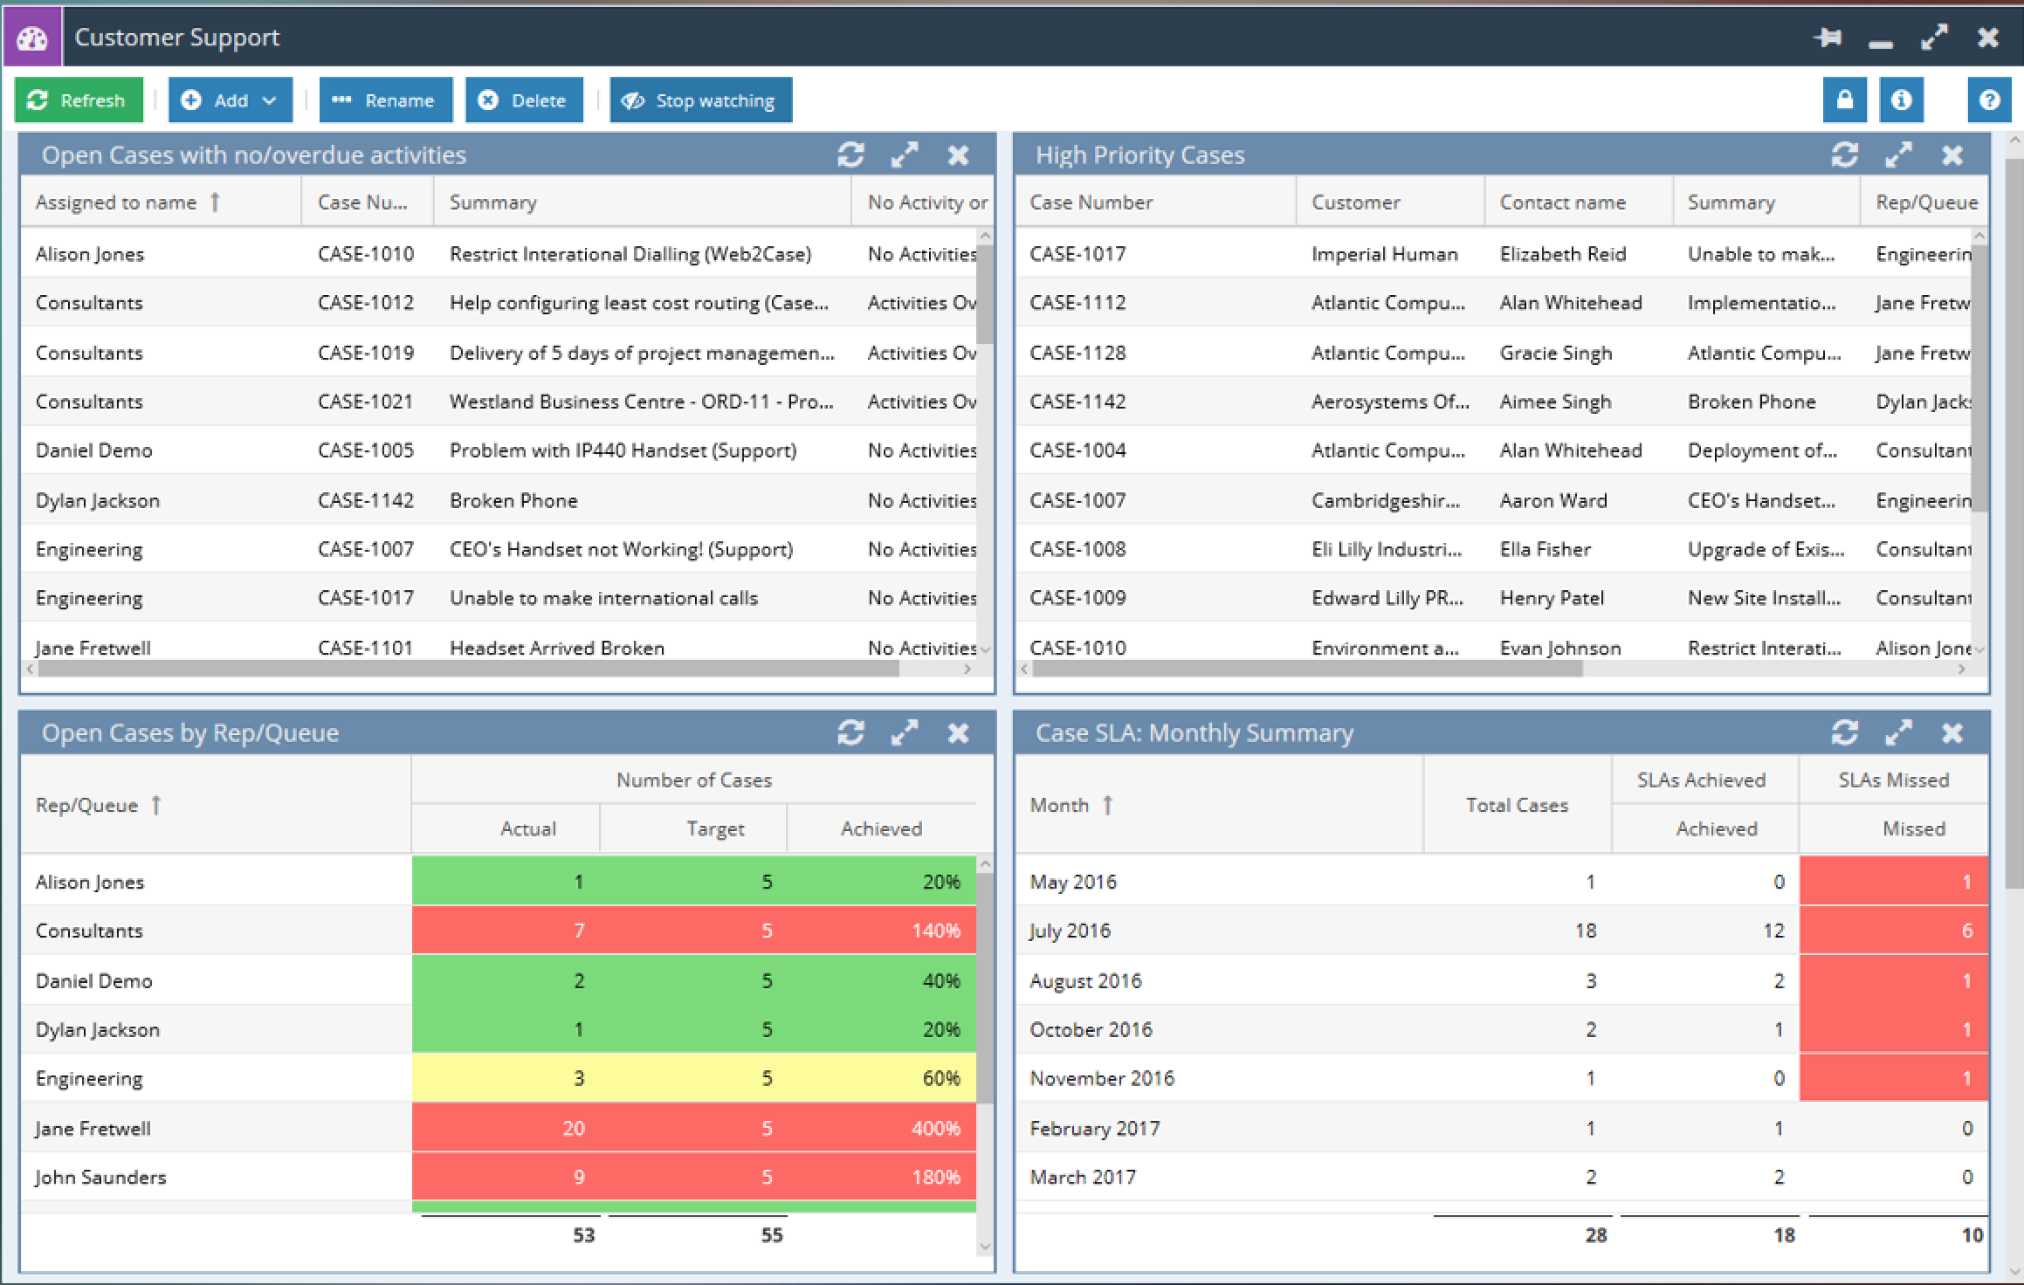2024x1285 pixels.
Task: Pin the Customer Support window
Action: pos(1828,38)
